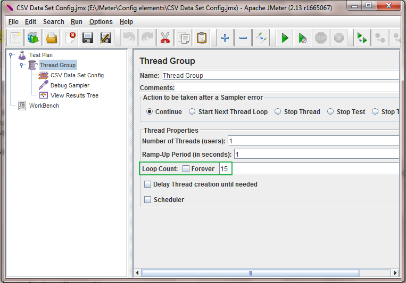406x283 pixels.
Task: Click the Undo arrow icon
Action: 129,38
